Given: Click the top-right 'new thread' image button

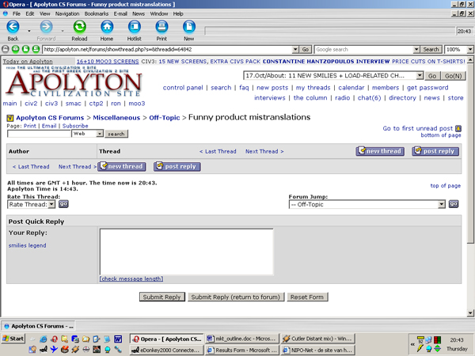Looking at the screenshot, I should (379, 151).
